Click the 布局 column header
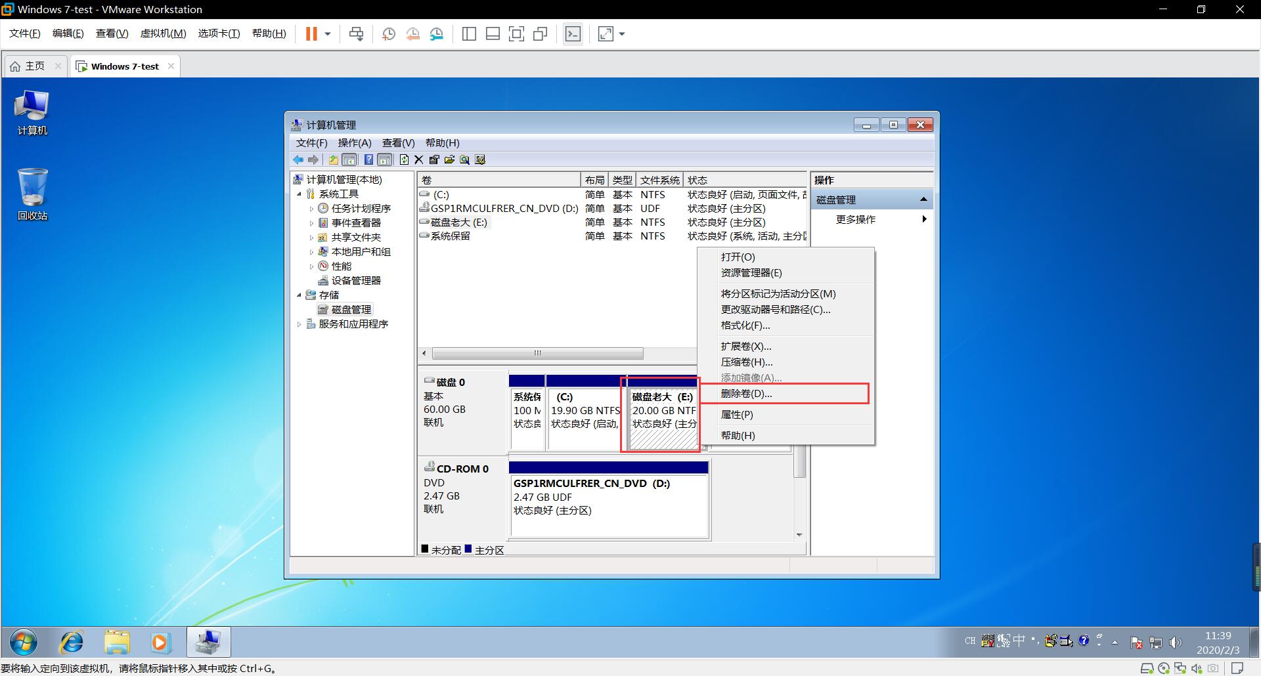 point(595,180)
